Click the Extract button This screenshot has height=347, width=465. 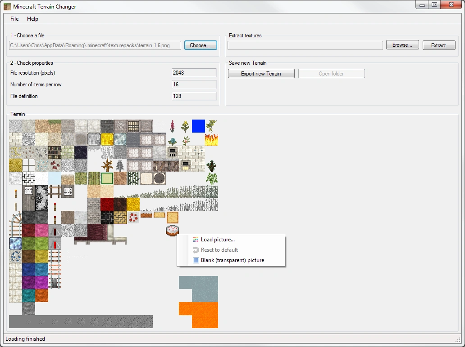438,45
